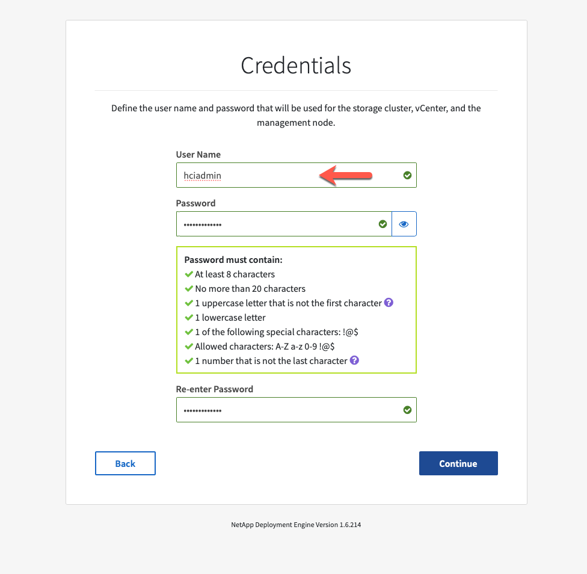This screenshot has width=587, height=574.
Task: Focus the Re-enter Password input field
Action: (x=296, y=410)
